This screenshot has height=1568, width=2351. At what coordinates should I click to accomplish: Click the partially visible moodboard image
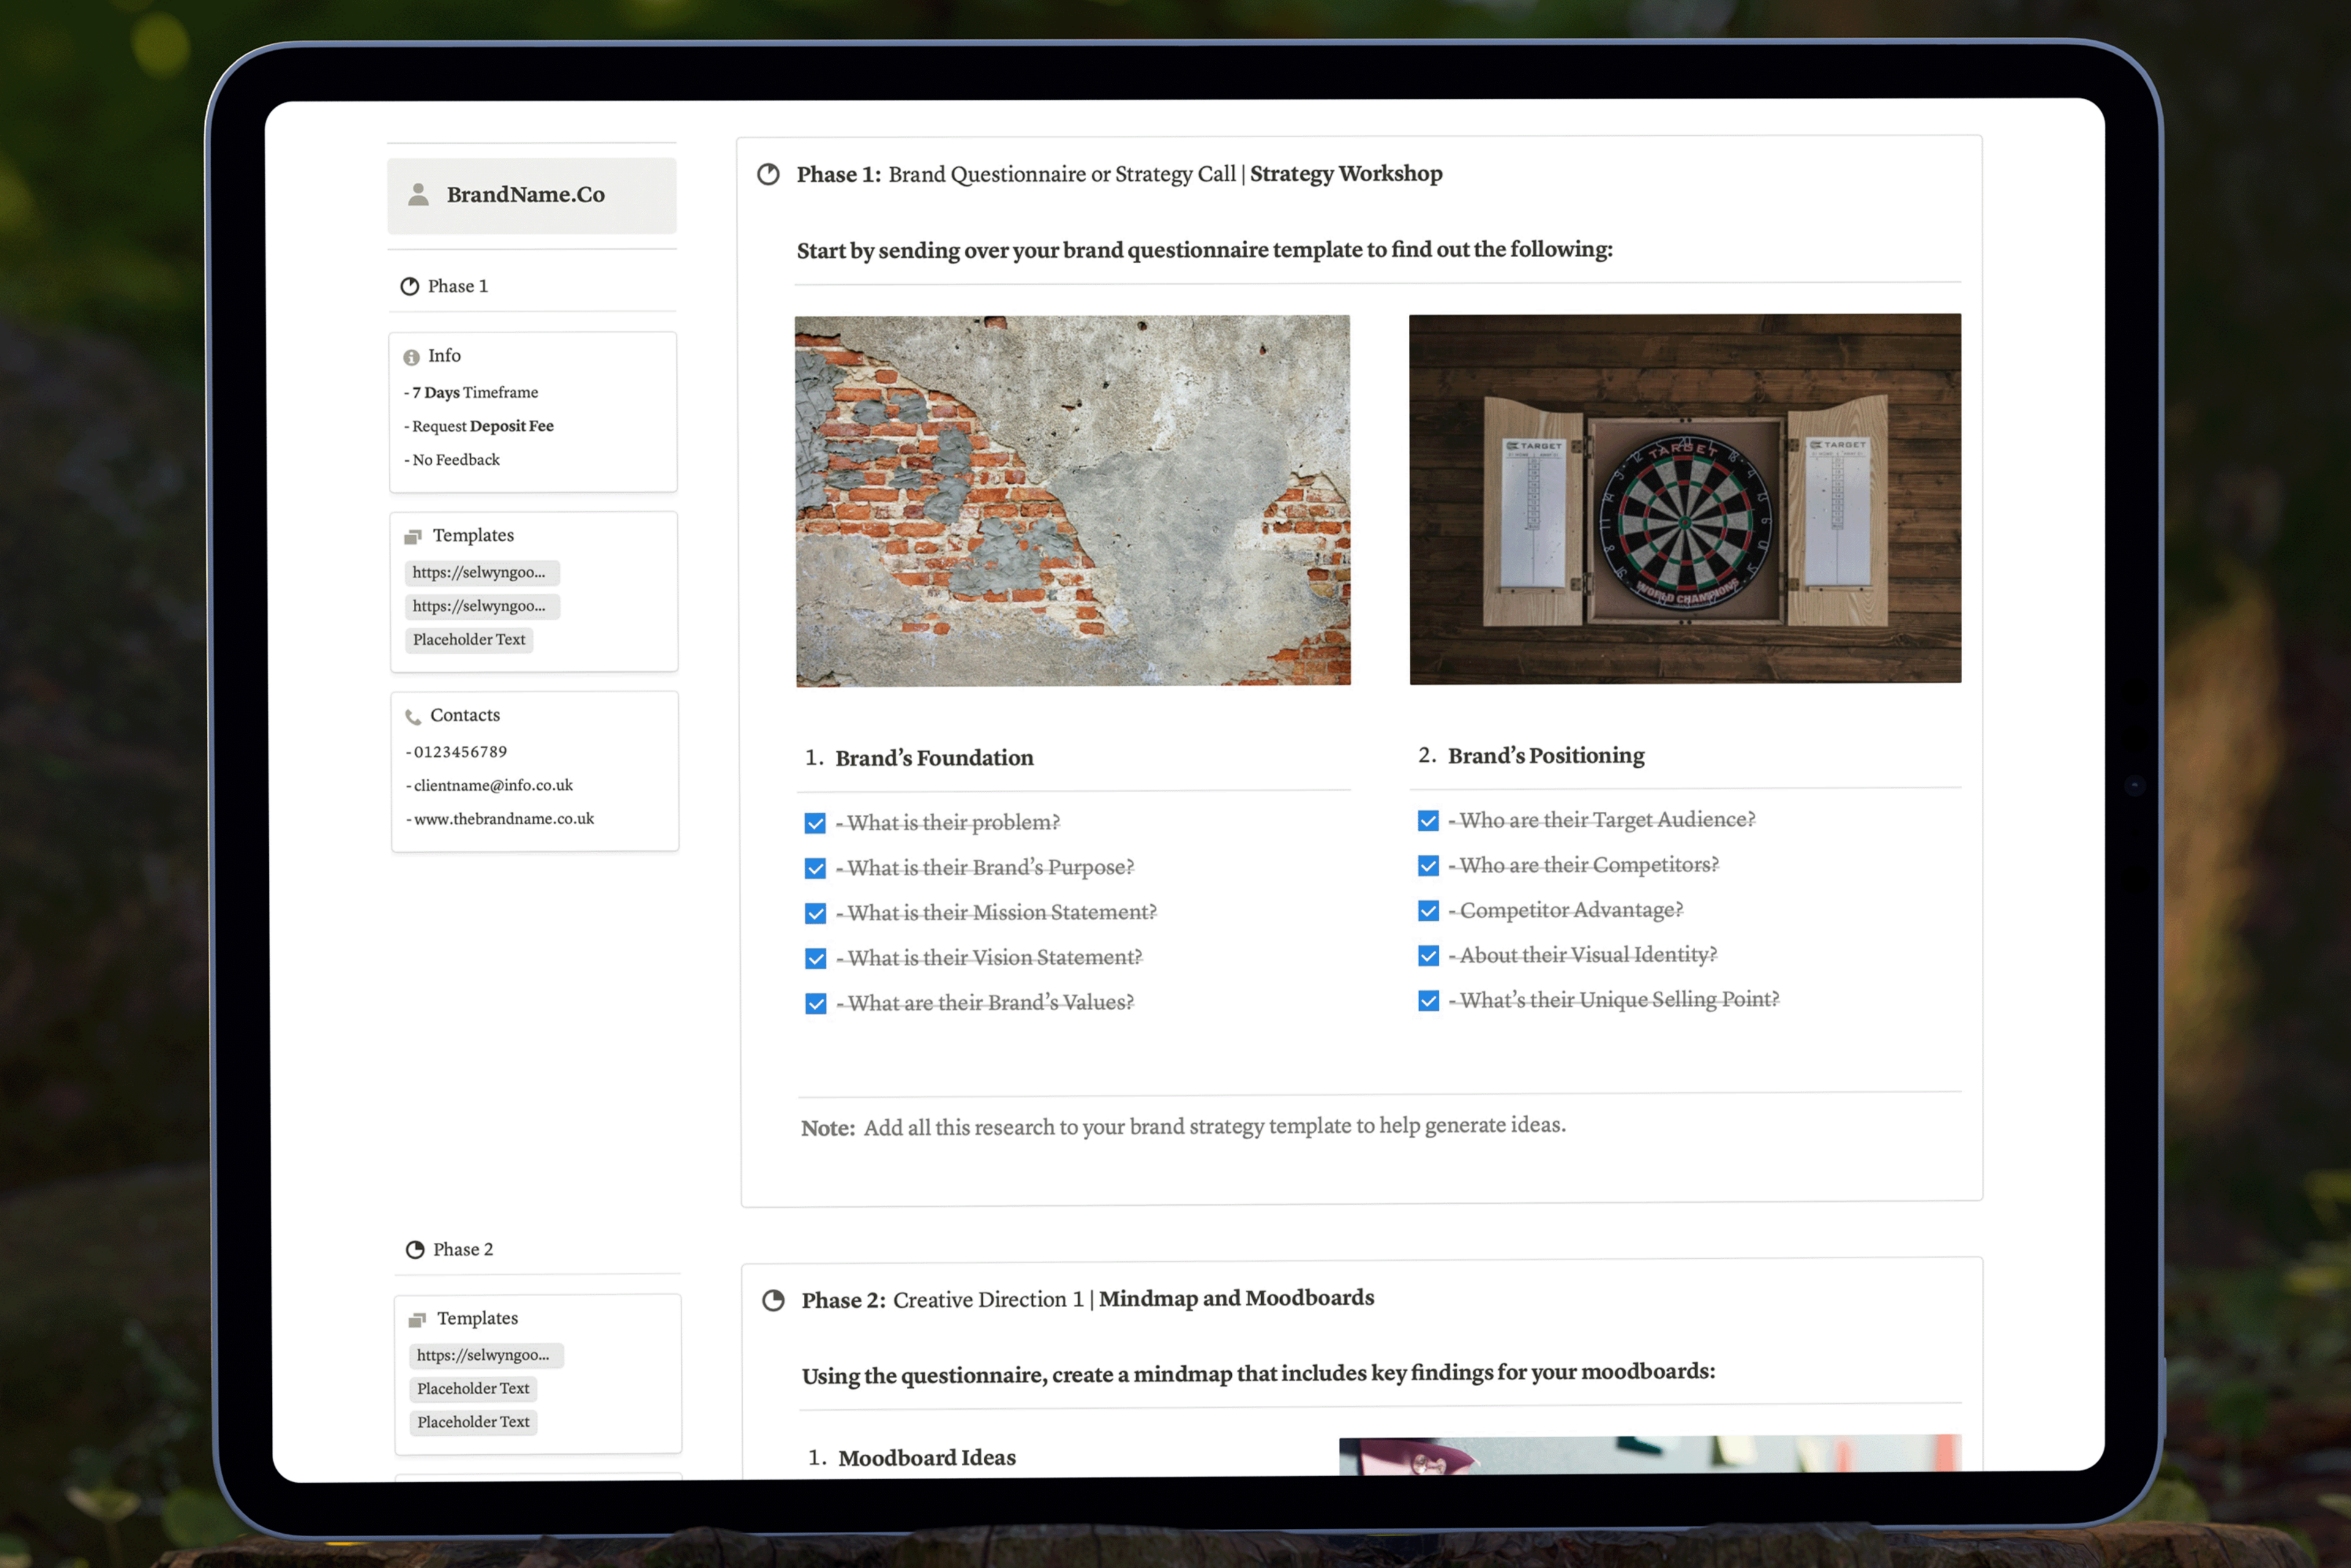coord(1650,1454)
